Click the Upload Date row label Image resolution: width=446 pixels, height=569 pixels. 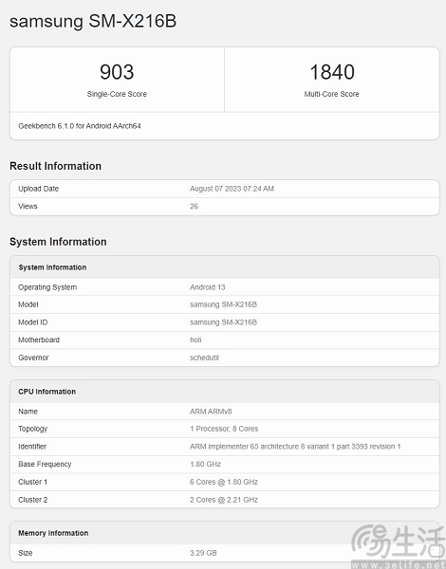(x=39, y=189)
